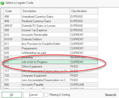Select Withholding tax paid row
119x98 pixels.
tap(51, 53)
